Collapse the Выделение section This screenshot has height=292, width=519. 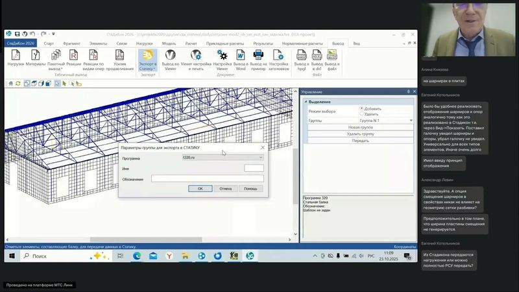pyautogui.click(x=305, y=102)
